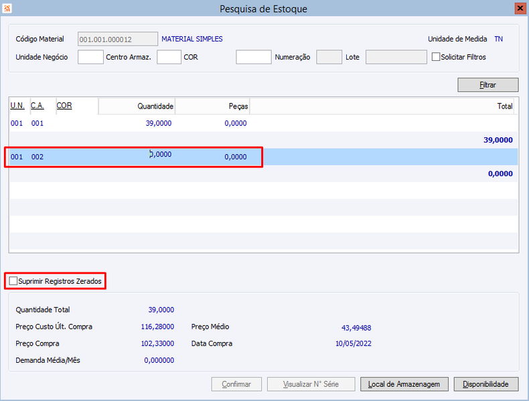Enable the Solicitar Filtros checkbox
Image resolution: width=529 pixels, height=401 pixels.
click(436, 57)
